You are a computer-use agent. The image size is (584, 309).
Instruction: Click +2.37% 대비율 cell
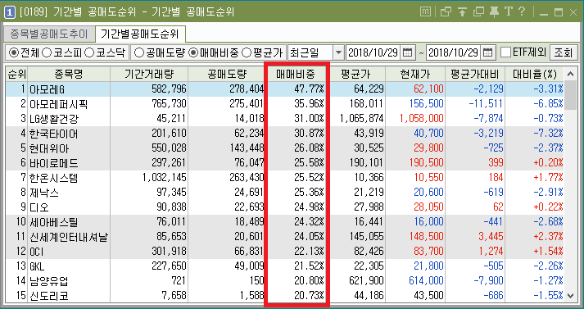point(548,237)
